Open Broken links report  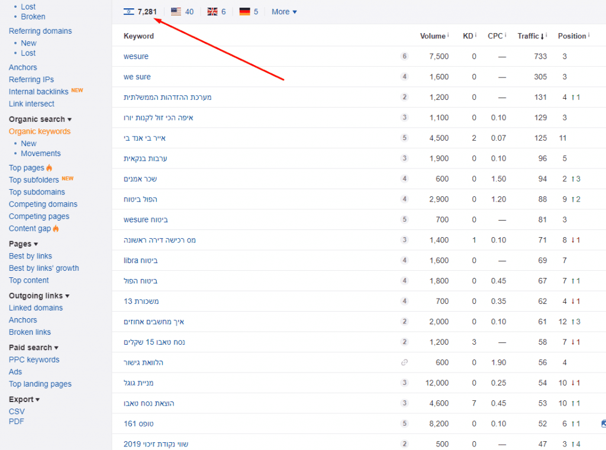pos(30,332)
